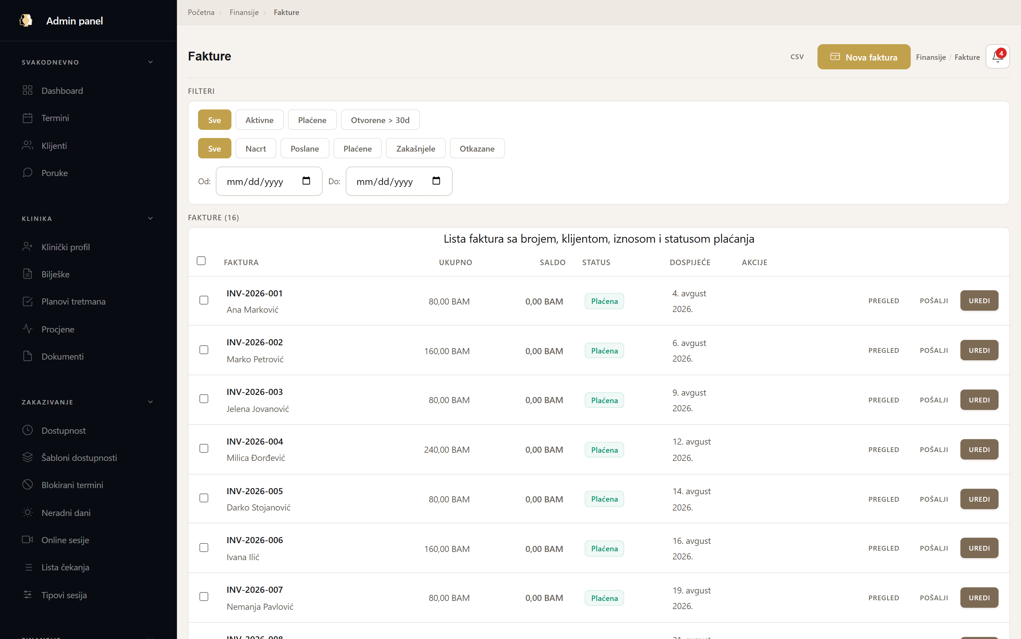Open Dashboard grid icon in sidebar
The image size is (1021, 639).
28,90
